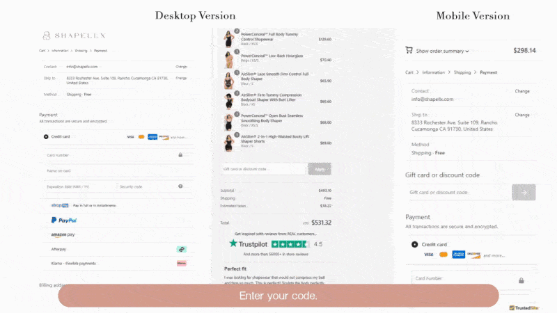Expand Show order summary in mobile version
The height and width of the screenshot is (313, 557).
pyautogui.click(x=442, y=51)
